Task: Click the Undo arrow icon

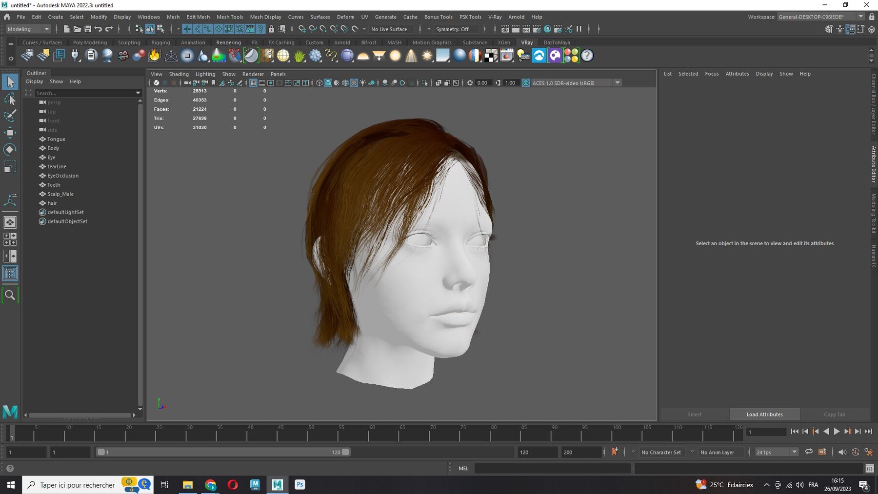Action: coord(99,29)
